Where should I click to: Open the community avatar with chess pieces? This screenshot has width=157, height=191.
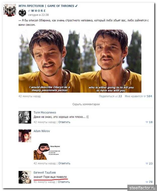tap(10, 10)
